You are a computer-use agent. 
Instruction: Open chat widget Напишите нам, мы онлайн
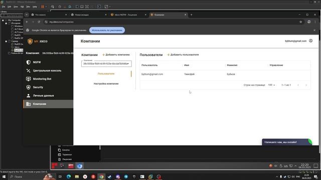(x=286, y=142)
